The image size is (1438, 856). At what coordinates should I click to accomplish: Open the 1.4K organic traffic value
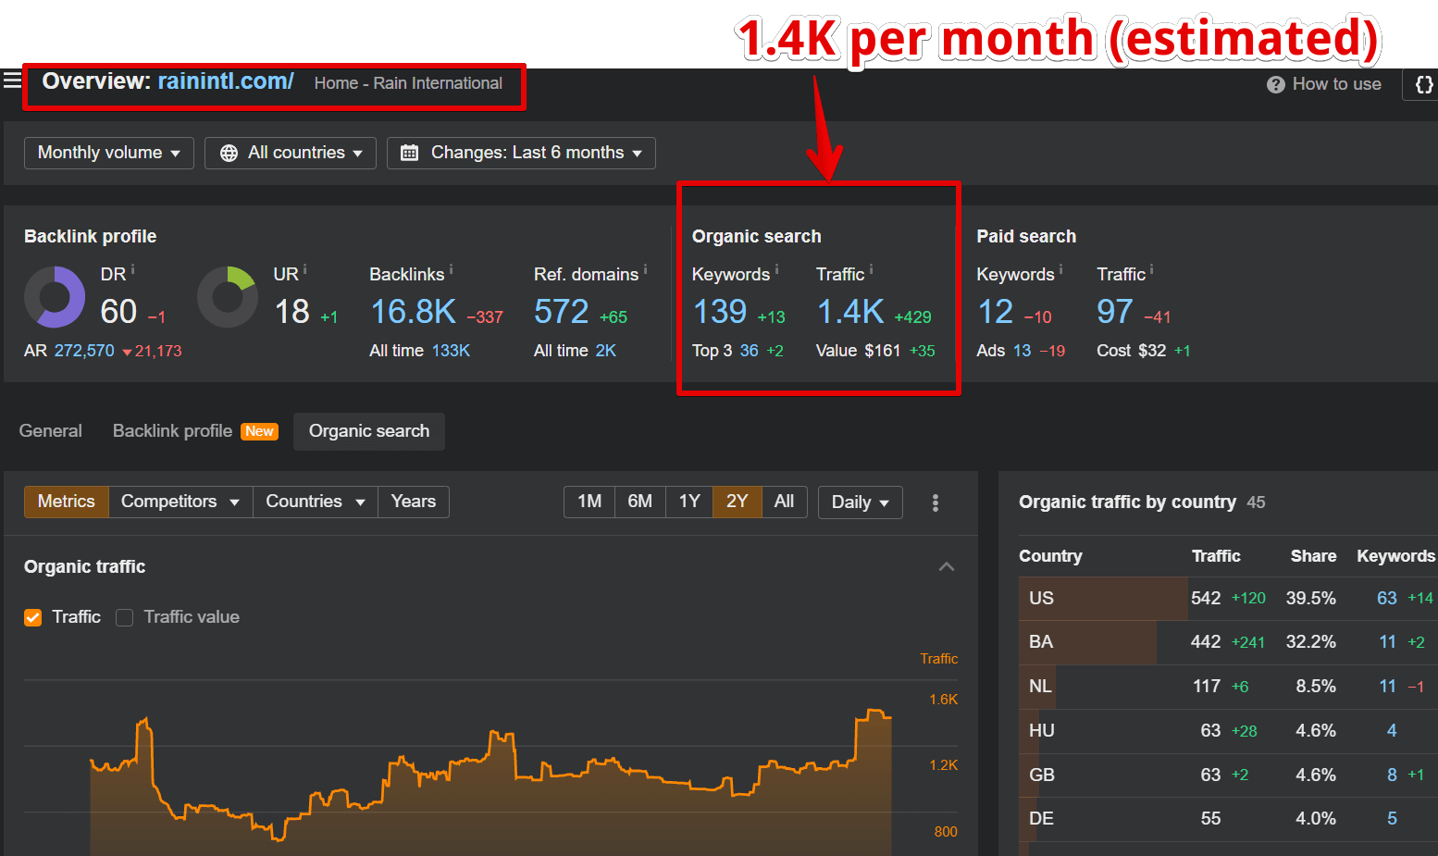tap(850, 312)
